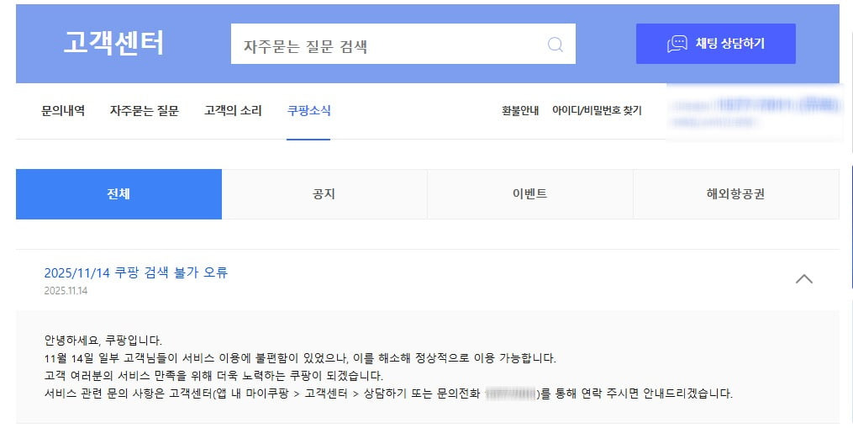This screenshot has width=853, height=428.
Task: Switch to the 해외항공권 tab
Action: pyautogui.click(x=736, y=194)
